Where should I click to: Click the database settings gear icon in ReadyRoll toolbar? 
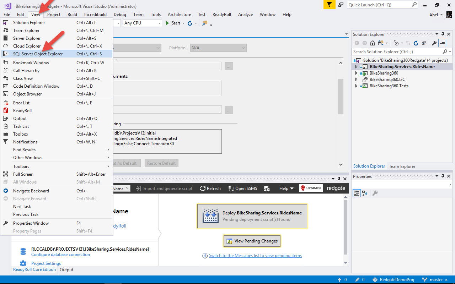(267, 189)
